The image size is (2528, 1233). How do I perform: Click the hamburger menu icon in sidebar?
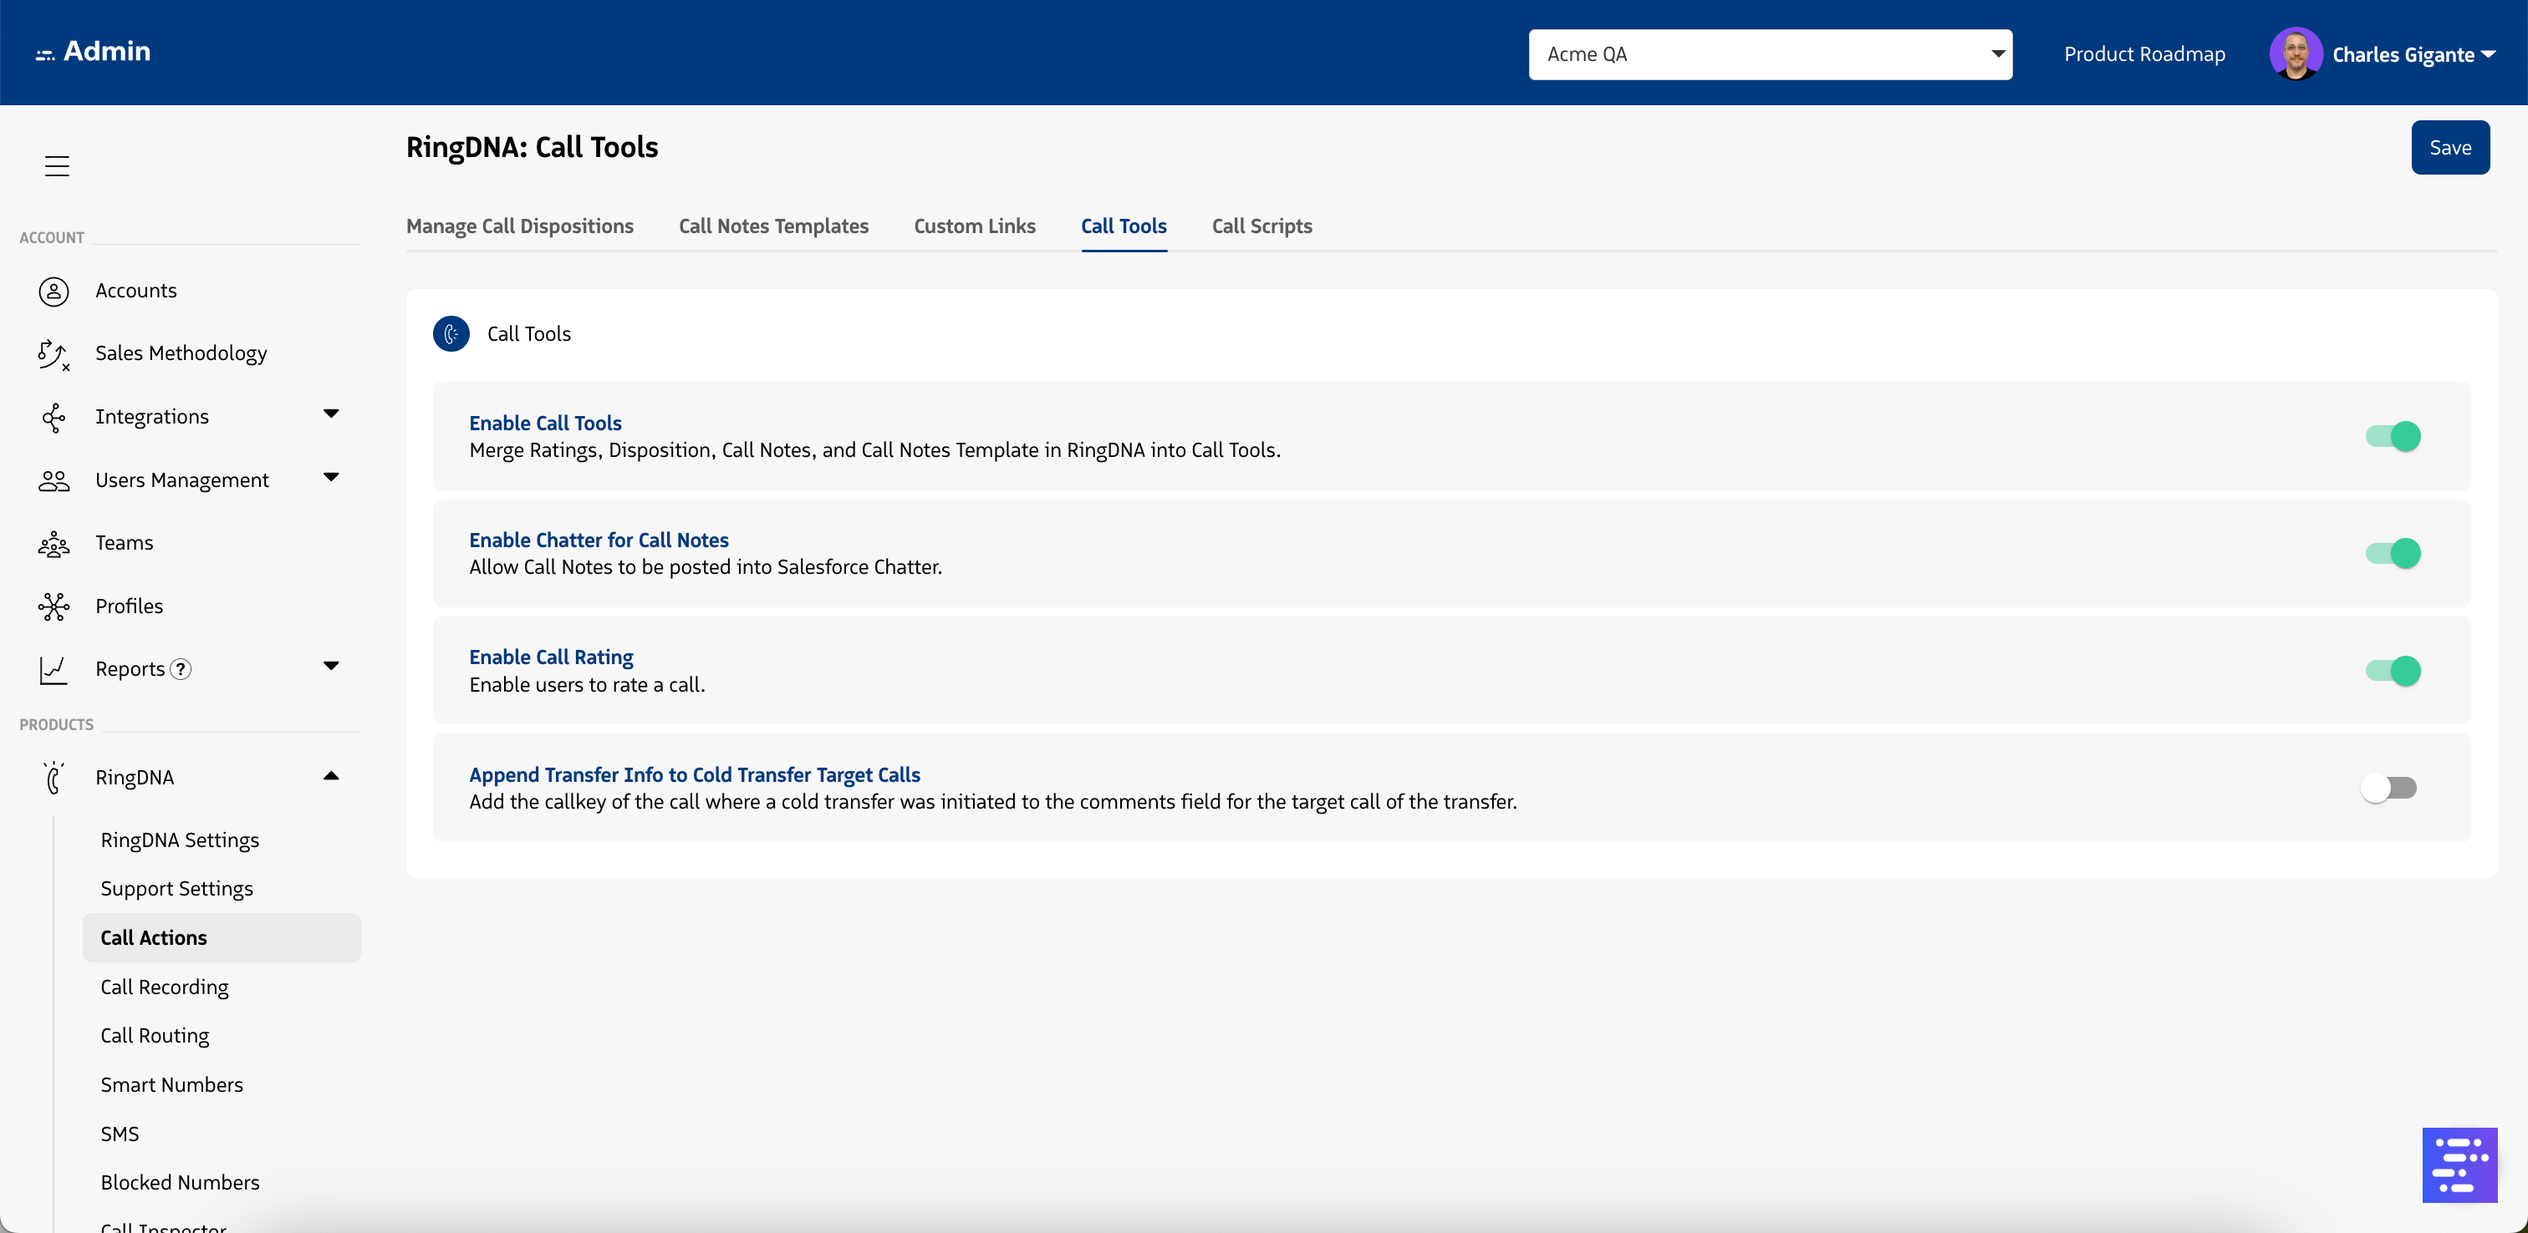pos(57,165)
